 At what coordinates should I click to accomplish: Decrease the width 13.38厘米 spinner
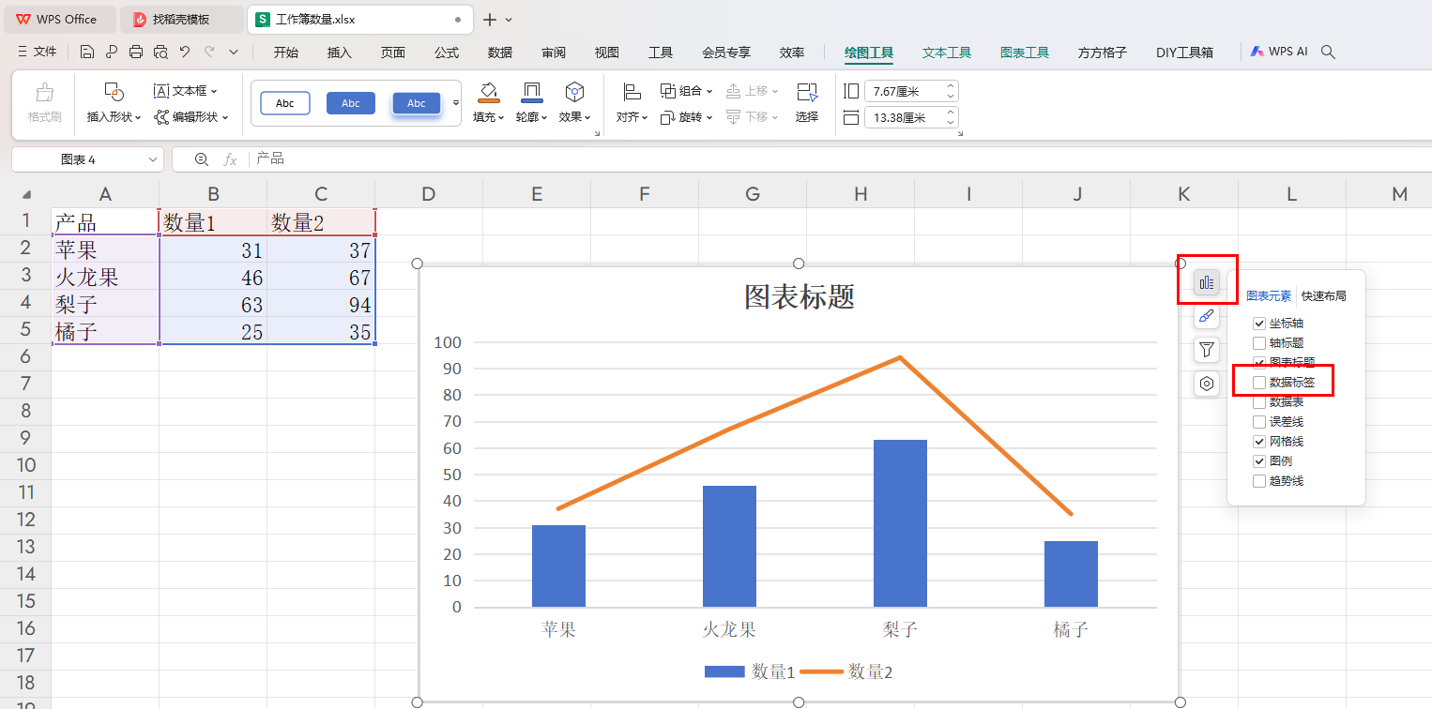[x=951, y=122]
